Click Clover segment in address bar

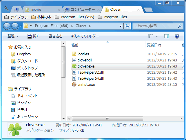(81, 26)
